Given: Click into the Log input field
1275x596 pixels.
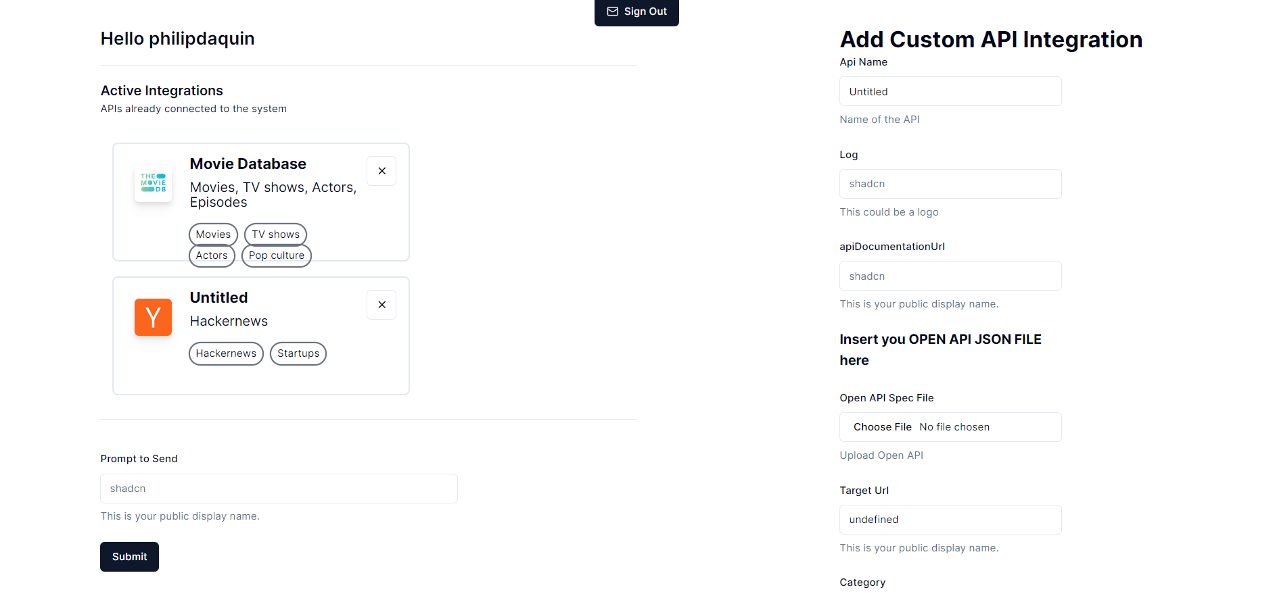Looking at the screenshot, I should click(950, 184).
